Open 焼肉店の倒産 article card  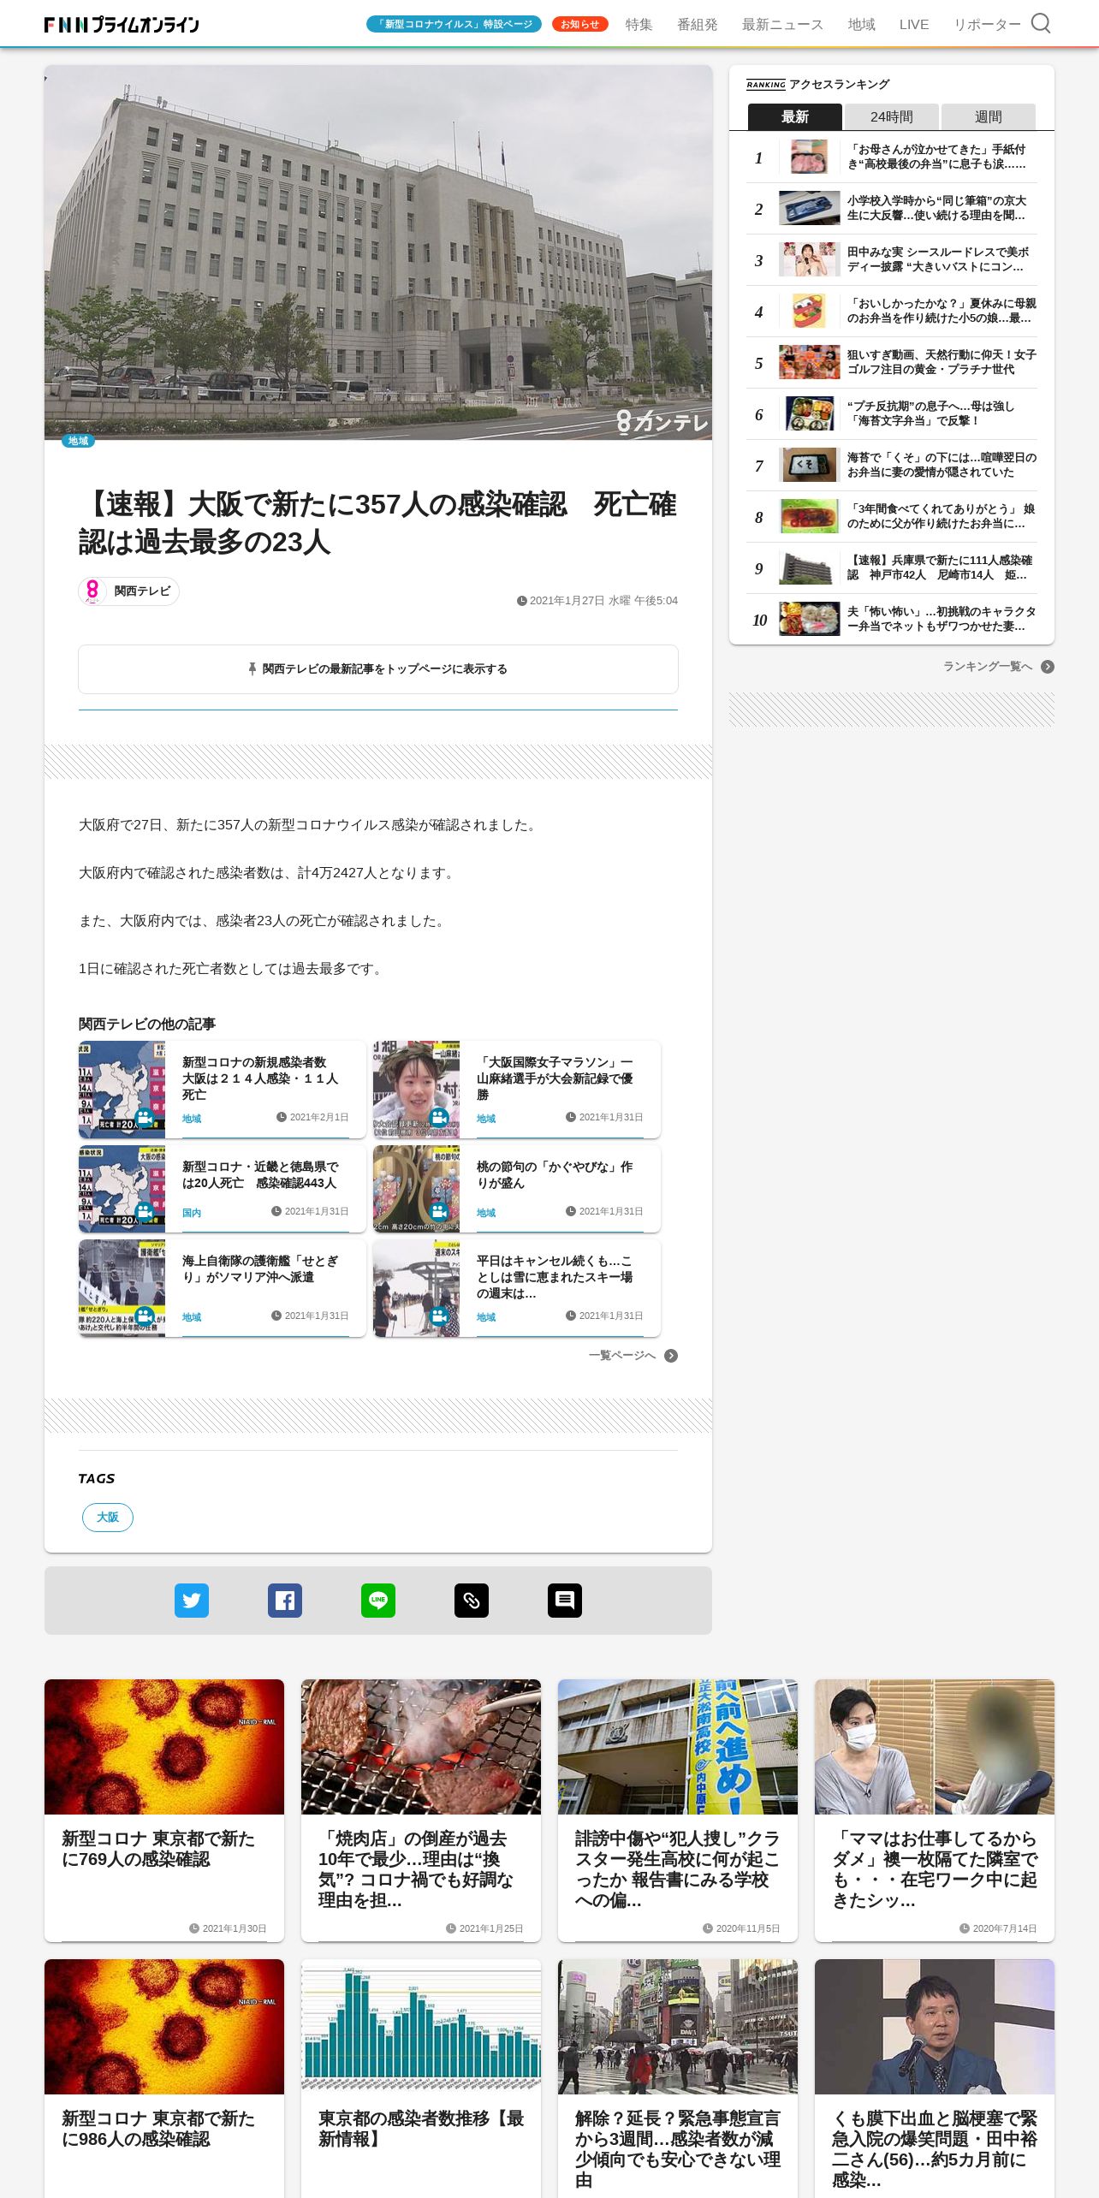point(421,1810)
